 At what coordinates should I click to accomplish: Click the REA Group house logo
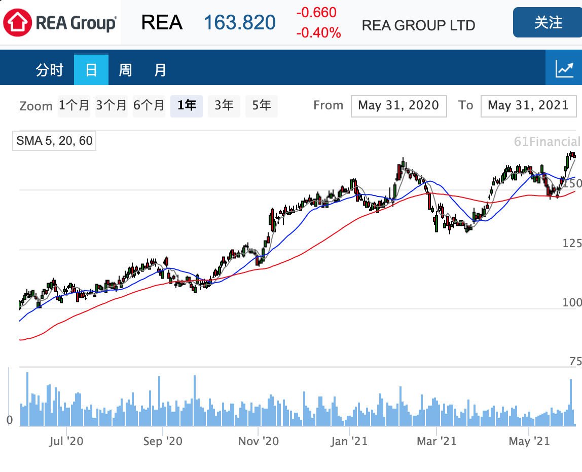coord(17,23)
